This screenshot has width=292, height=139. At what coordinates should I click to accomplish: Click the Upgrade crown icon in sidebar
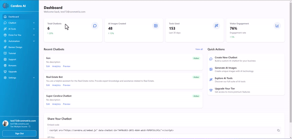[x=5, y=71]
